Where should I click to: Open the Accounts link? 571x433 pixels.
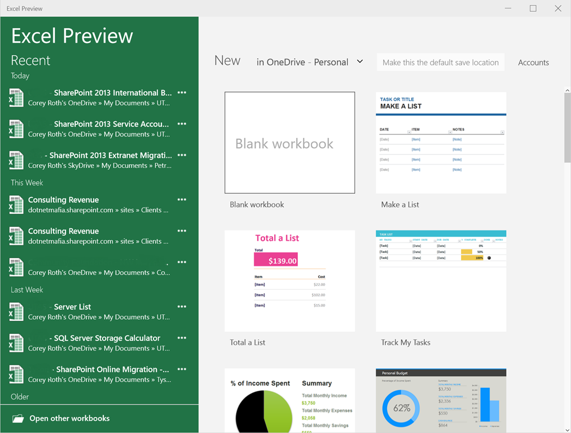point(533,63)
